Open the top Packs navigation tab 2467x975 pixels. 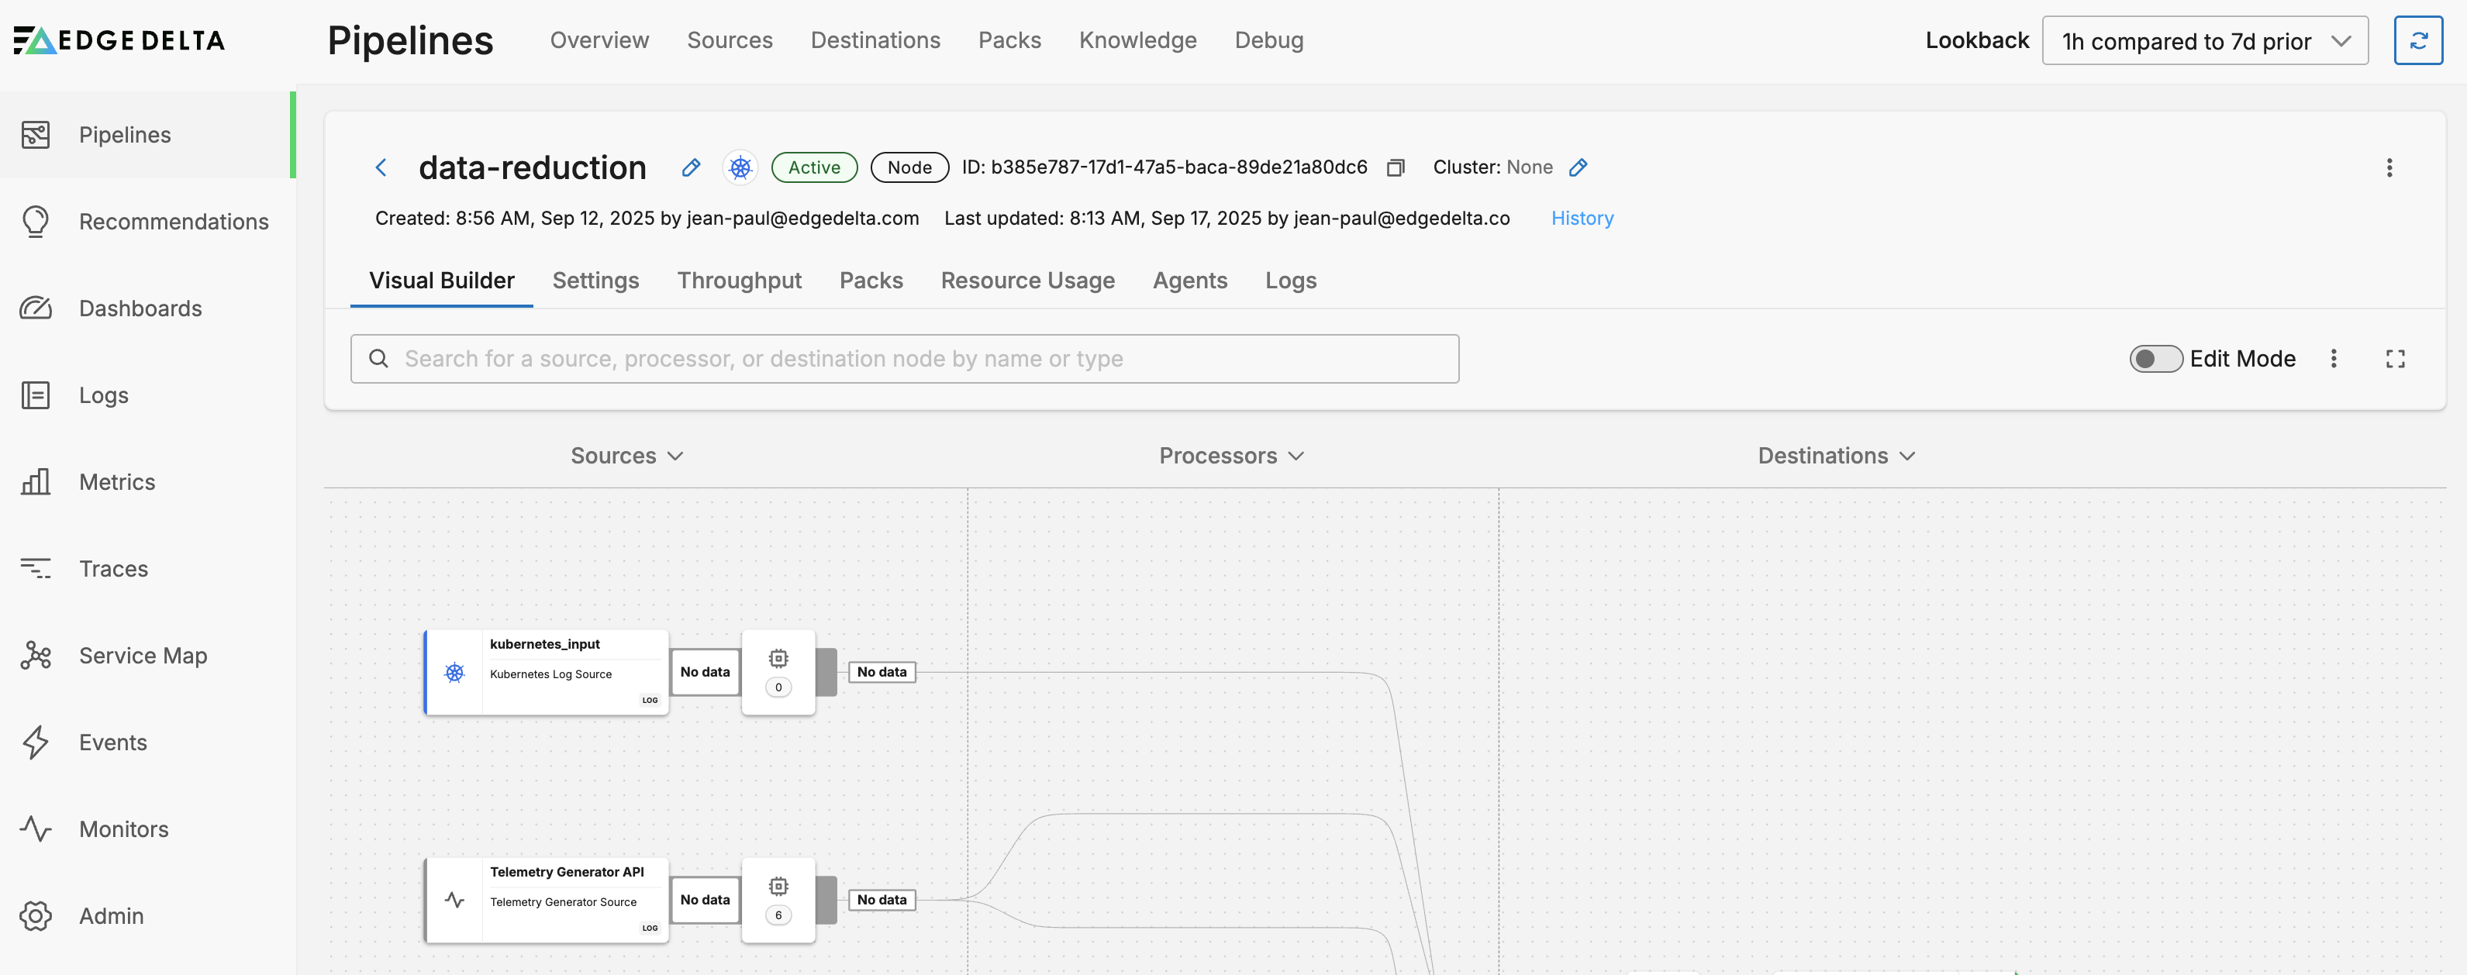pos(1009,40)
